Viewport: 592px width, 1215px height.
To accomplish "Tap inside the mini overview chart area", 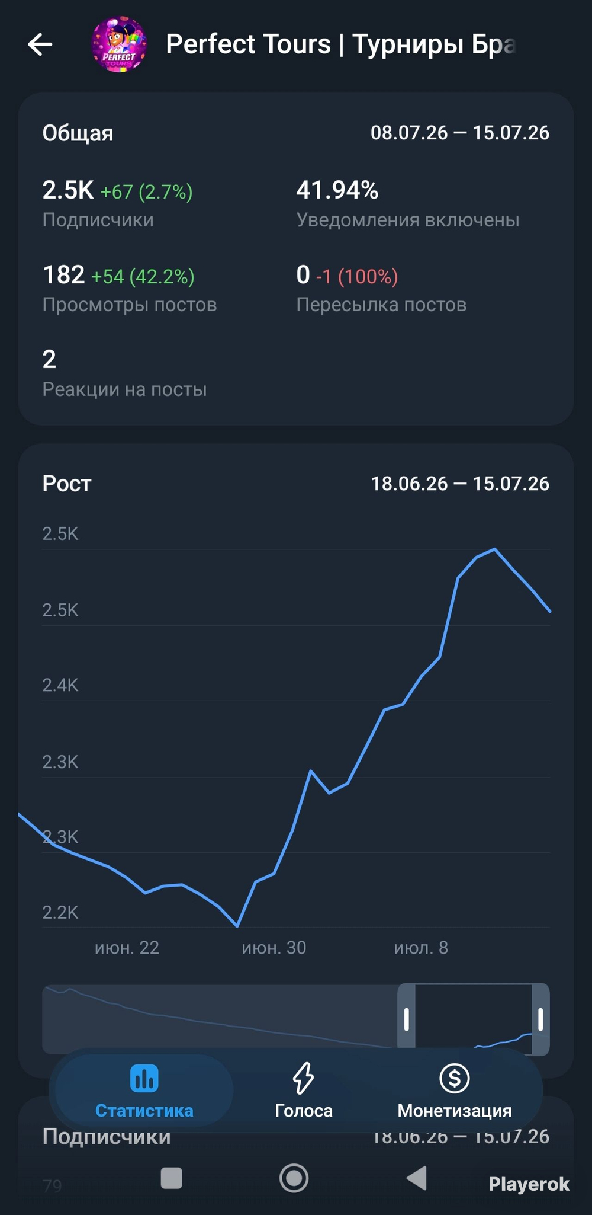I will tap(219, 1019).
